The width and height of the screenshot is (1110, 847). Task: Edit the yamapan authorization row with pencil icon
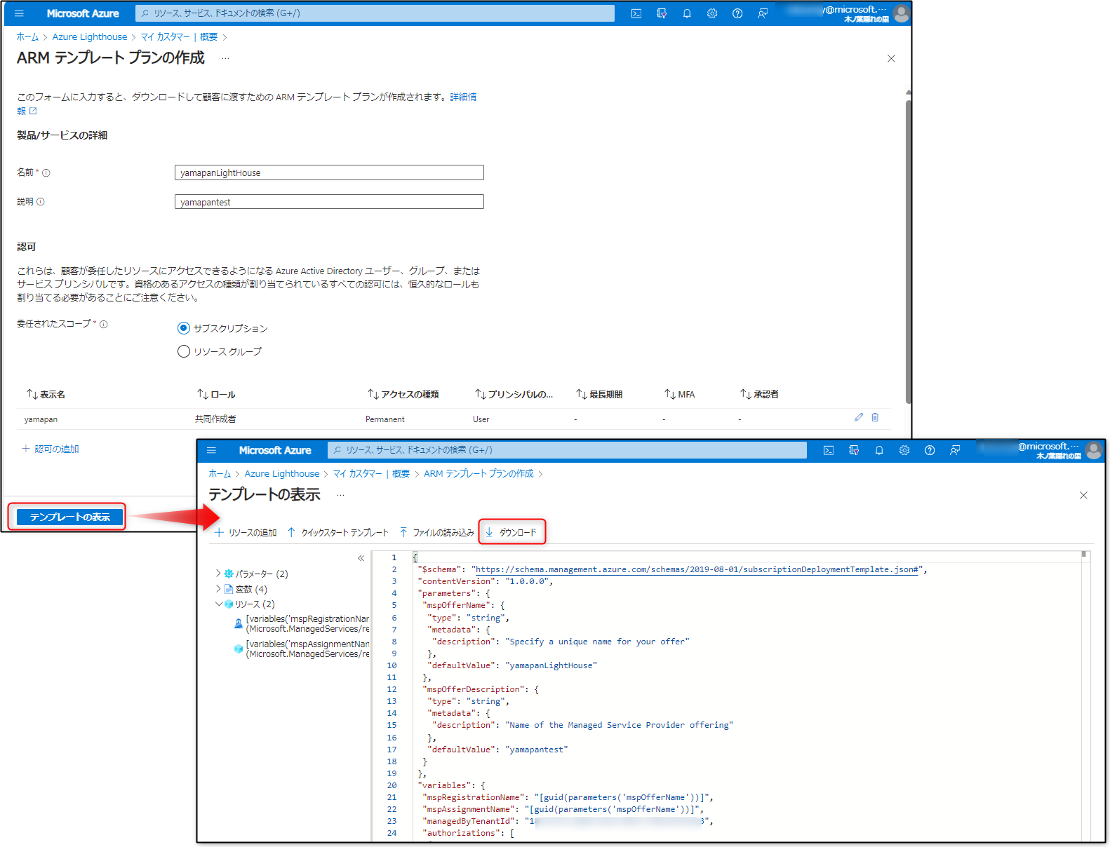pos(858,417)
